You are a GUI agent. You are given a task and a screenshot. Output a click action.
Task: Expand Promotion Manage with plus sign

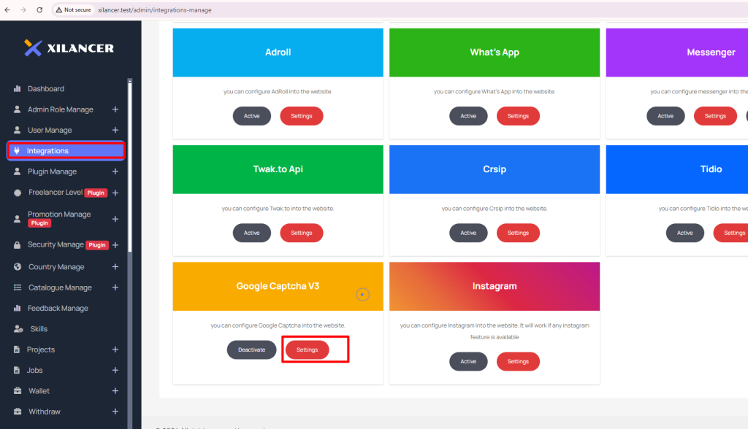click(115, 219)
